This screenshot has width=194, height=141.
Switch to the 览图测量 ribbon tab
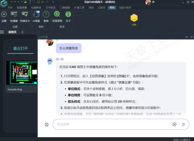tap(22, 7)
